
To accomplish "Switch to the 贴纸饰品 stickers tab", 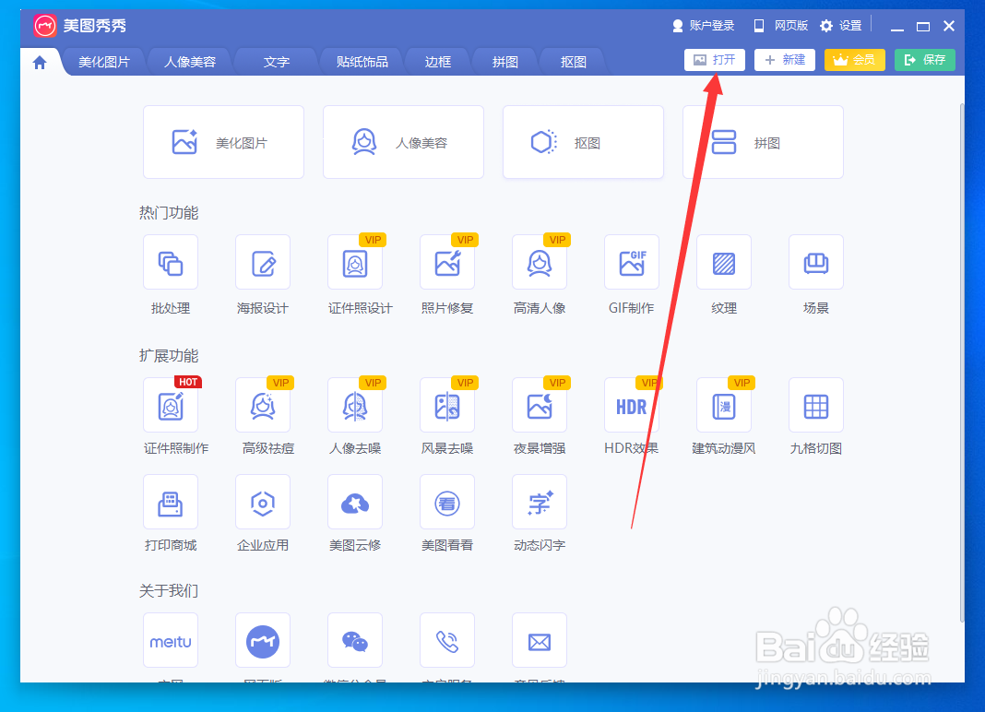I will coord(360,61).
